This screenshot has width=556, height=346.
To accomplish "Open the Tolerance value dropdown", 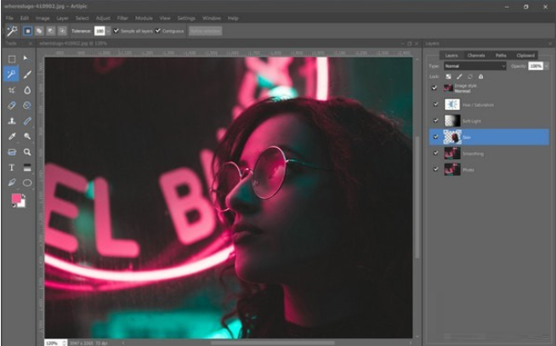I will click(x=106, y=30).
